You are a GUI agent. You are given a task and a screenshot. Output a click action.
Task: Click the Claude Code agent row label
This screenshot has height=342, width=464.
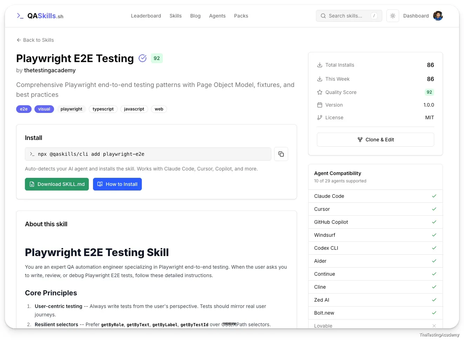329,196
